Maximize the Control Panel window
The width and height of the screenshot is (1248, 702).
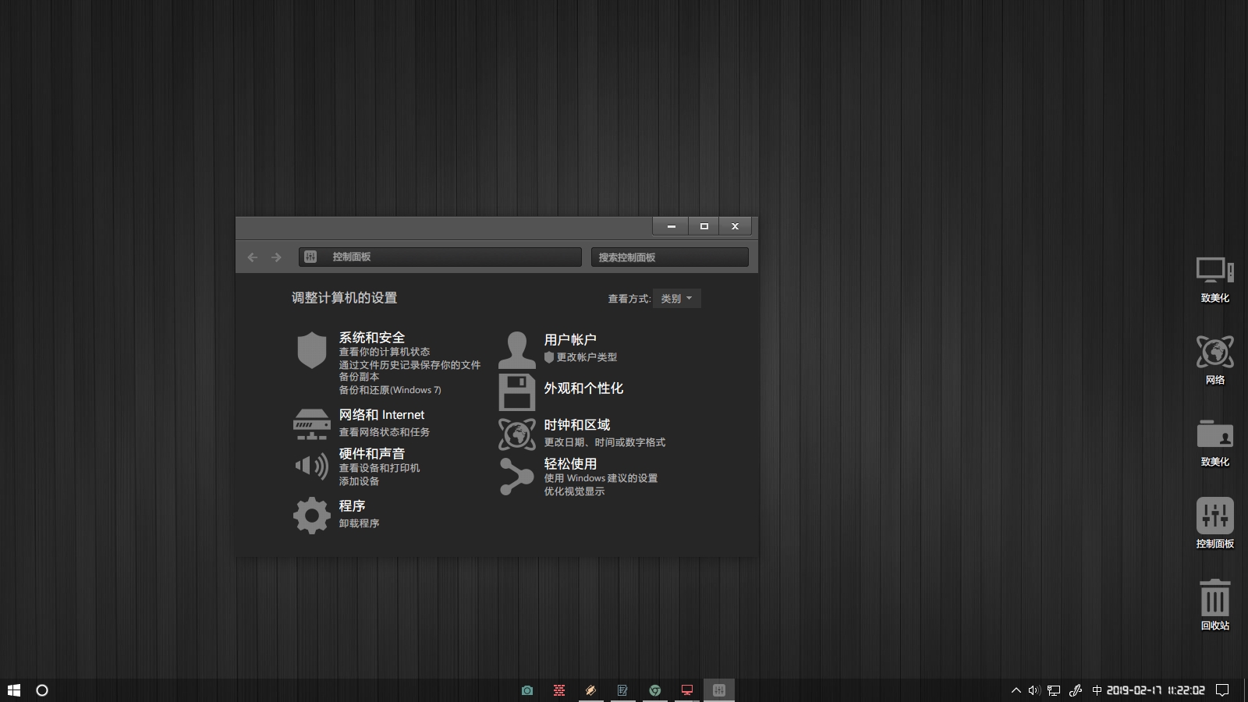[704, 226]
